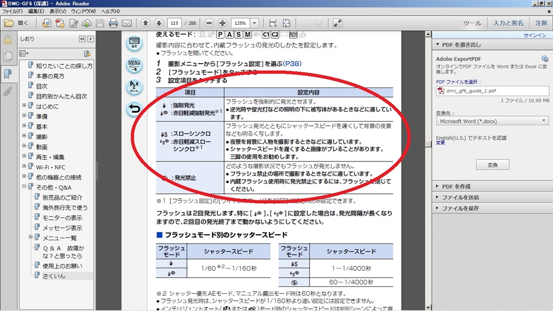Click the save floppy disk icon
This screenshot has width=553, height=311.
point(100,23)
